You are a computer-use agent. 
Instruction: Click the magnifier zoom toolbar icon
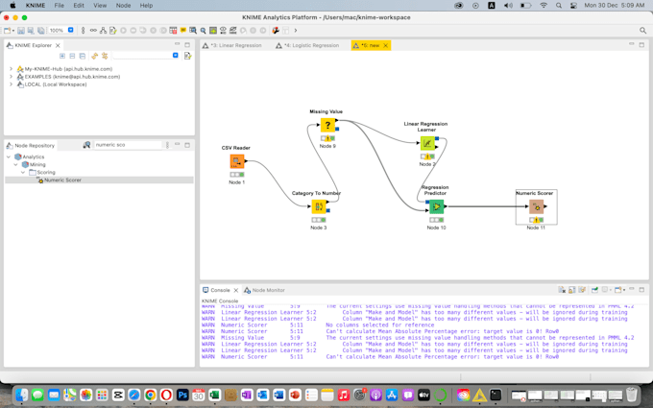(x=203, y=31)
